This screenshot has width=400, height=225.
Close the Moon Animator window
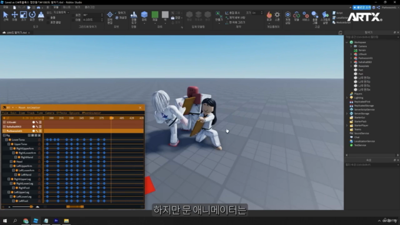[x=140, y=107]
